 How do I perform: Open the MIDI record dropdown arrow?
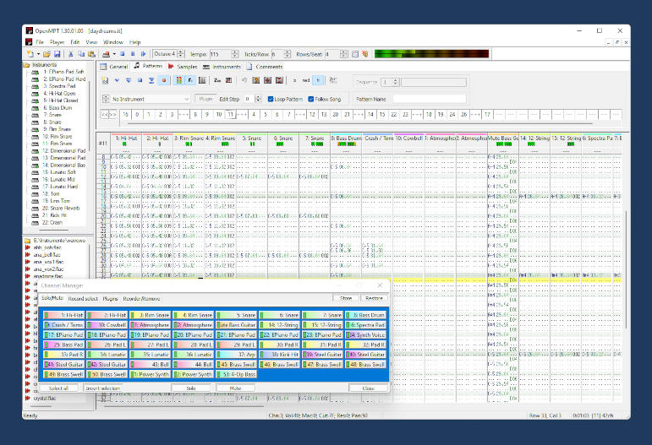click(114, 54)
